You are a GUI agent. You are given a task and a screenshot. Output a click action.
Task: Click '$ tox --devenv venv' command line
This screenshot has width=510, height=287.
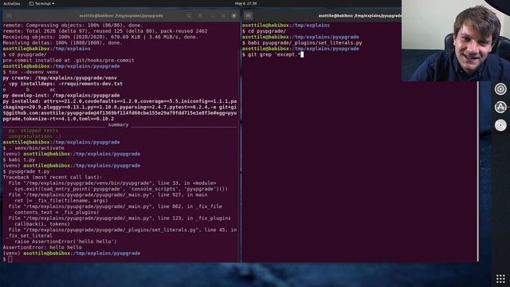(x=30, y=72)
